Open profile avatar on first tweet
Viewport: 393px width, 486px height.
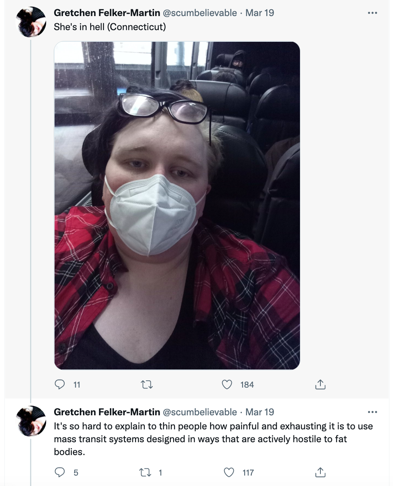point(31,22)
